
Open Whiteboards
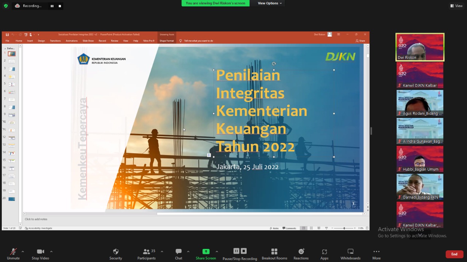pos(351,254)
